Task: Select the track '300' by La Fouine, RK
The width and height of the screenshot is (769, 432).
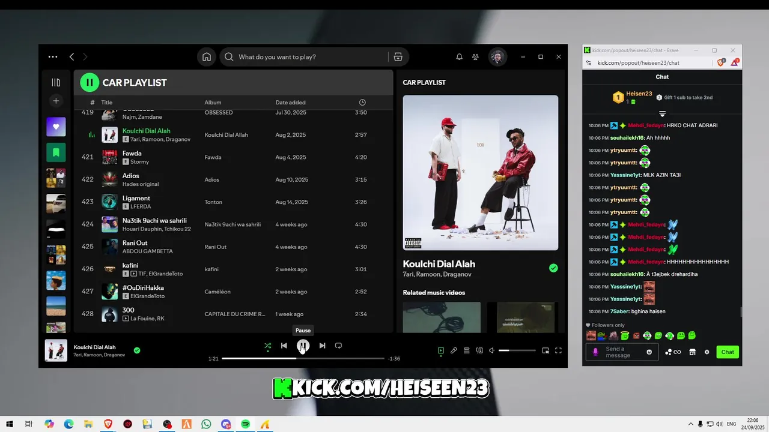Action: coord(233,314)
